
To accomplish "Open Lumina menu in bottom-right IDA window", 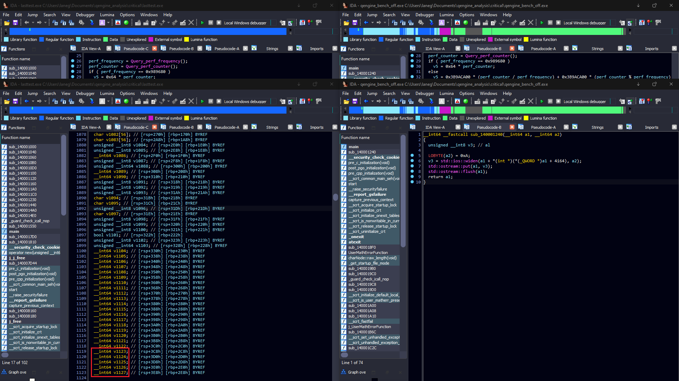I will (446, 93).
